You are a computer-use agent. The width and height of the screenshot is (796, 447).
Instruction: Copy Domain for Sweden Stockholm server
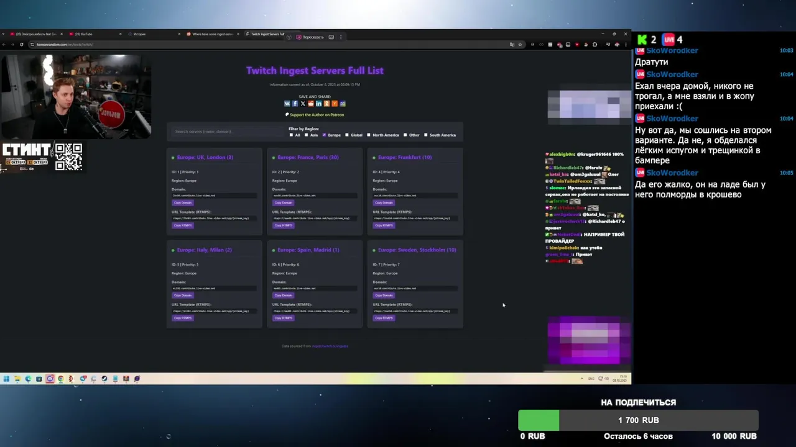[x=384, y=296]
